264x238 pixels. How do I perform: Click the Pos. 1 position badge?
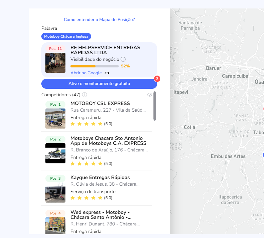55,104
